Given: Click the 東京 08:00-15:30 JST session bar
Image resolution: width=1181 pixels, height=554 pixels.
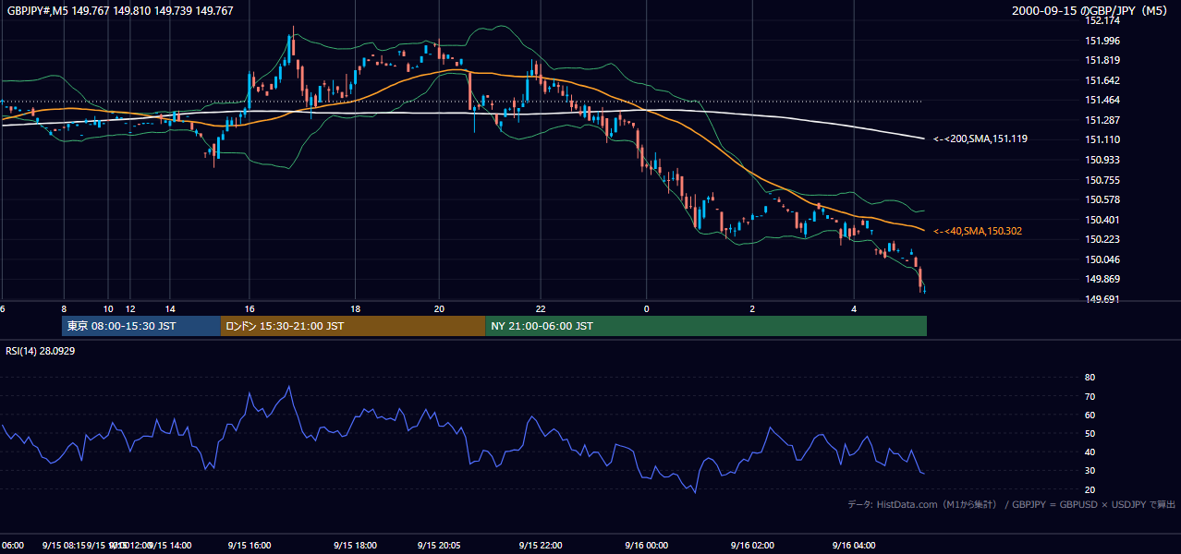Looking at the screenshot, I should 140,326.
